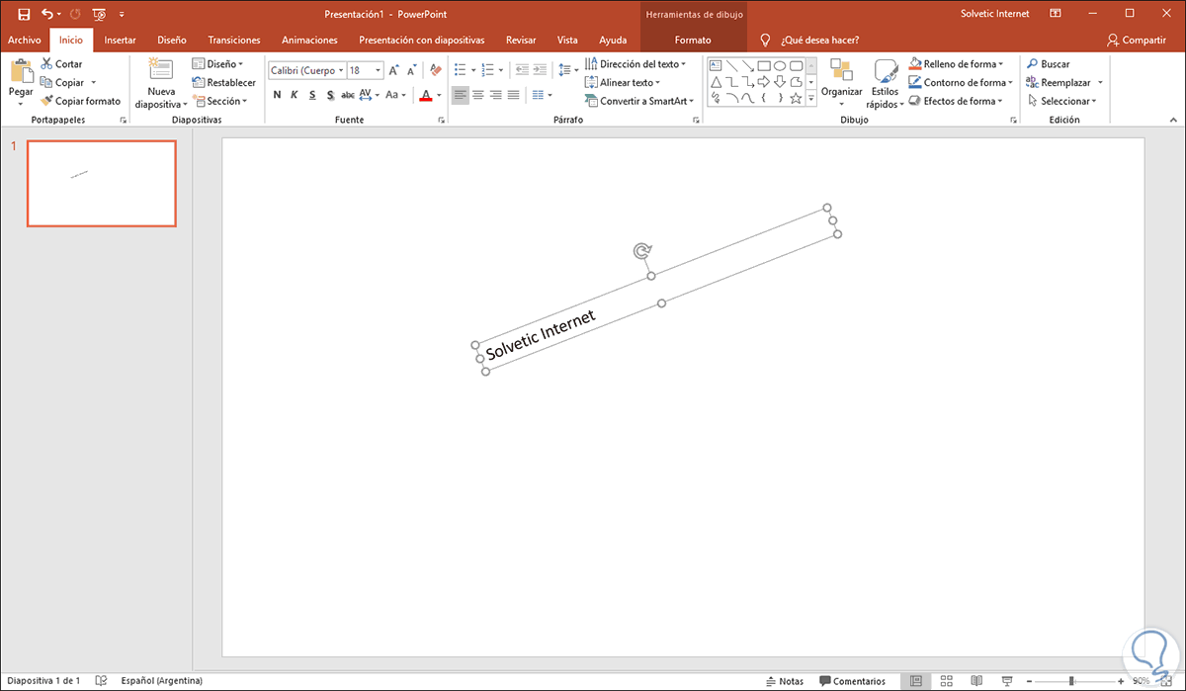
Task: Click Notas in the status bar
Action: tap(785, 681)
